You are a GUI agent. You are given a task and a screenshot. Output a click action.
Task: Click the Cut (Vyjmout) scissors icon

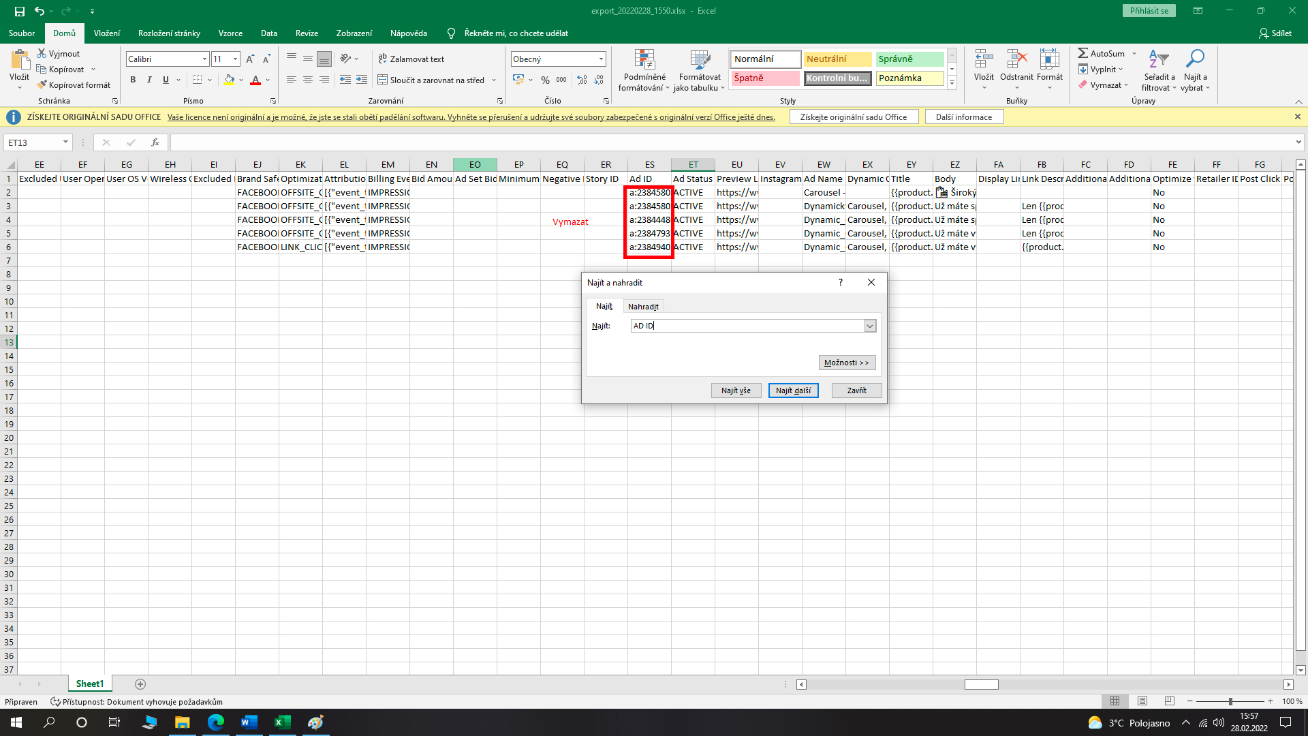tap(42, 53)
